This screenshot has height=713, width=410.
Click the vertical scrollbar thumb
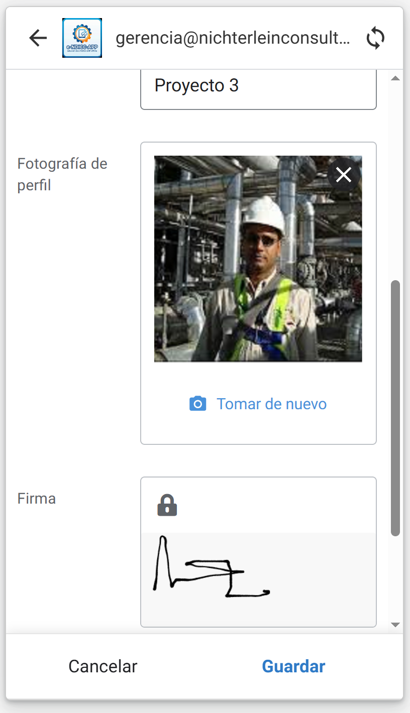[395, 408]
